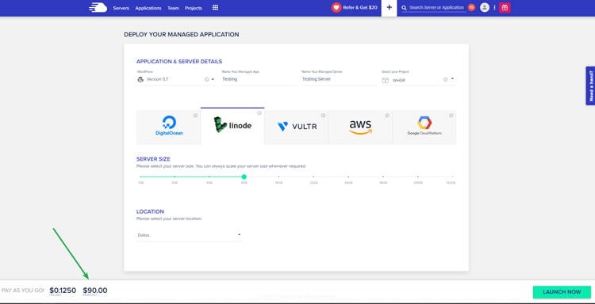This screenshot has width=595, height=304.
Task: Open the Need a hand? side tab
Action: pos(590,85)
